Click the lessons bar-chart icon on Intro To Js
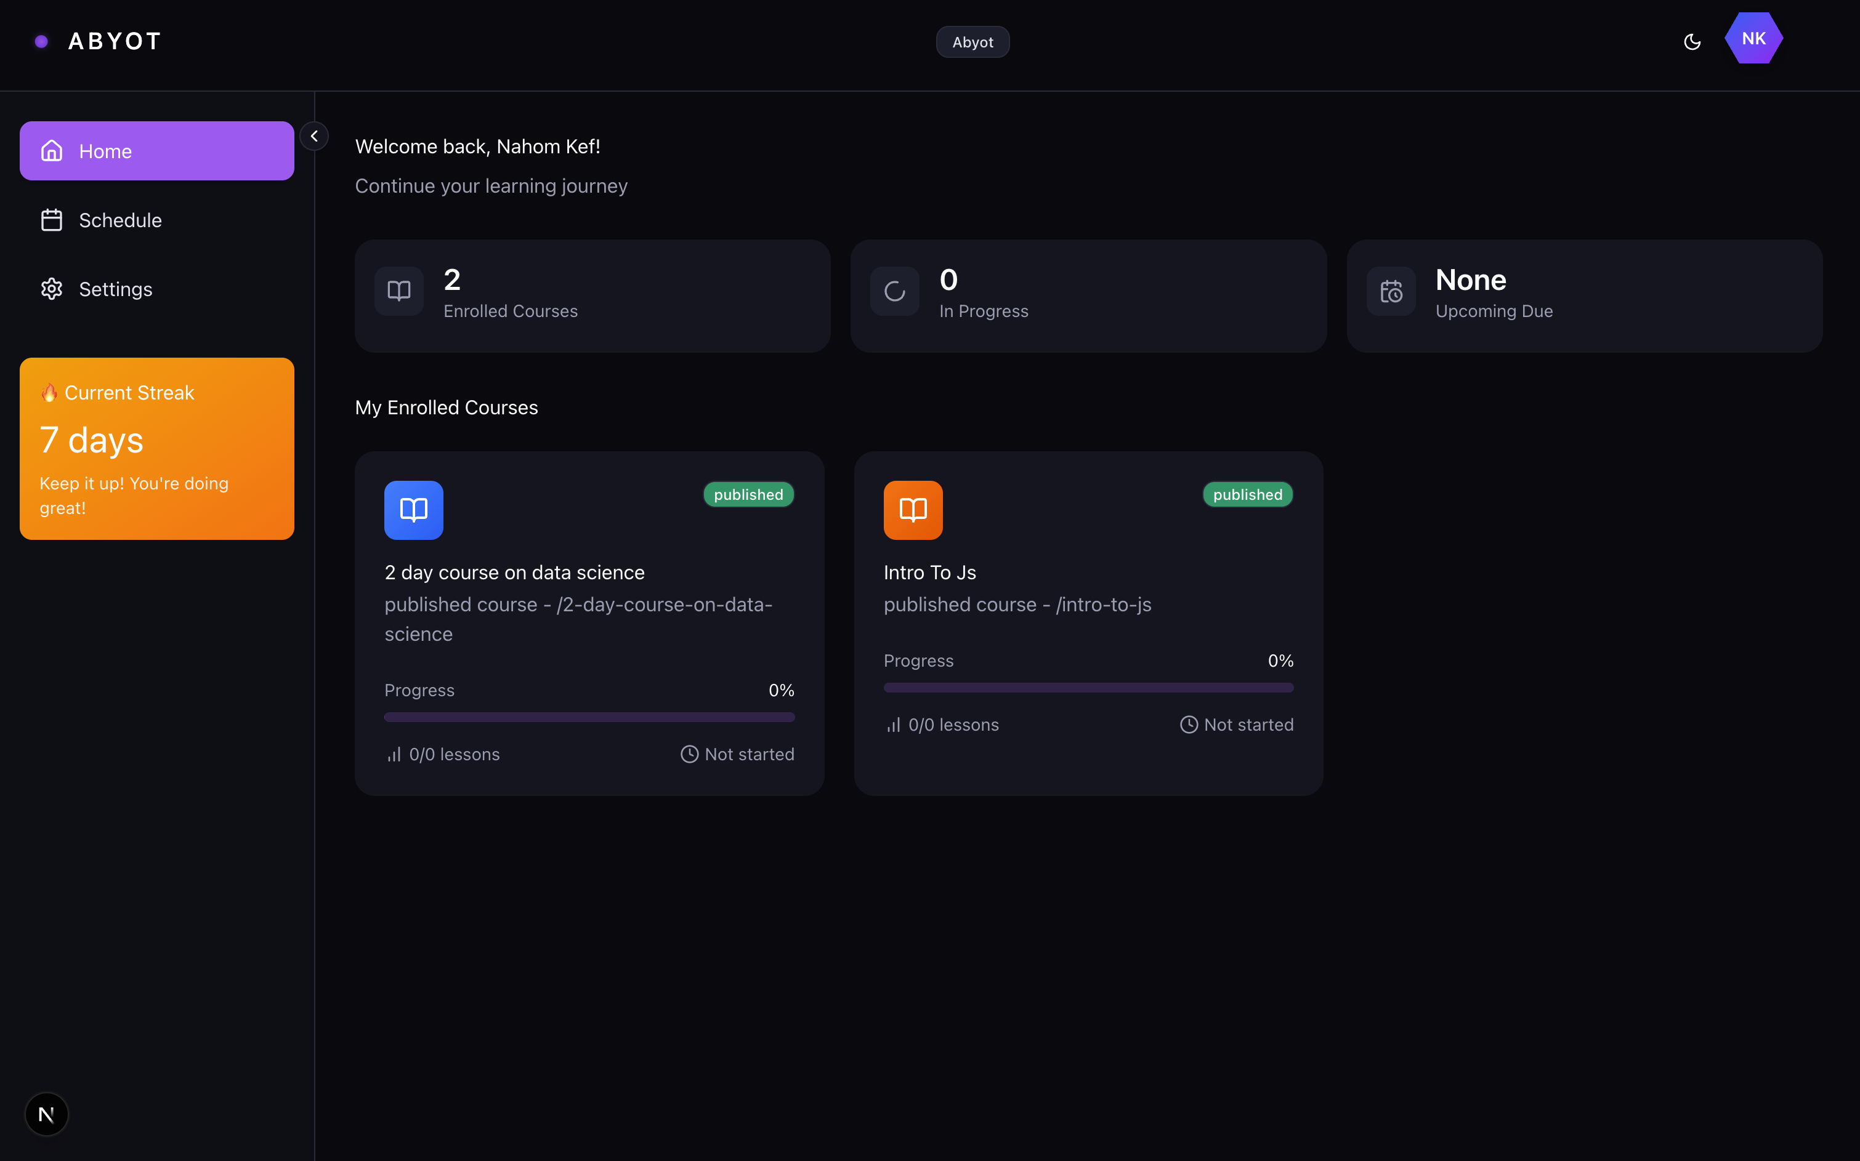The width and height of the screenshot is (1860, 1161). (893, 724)
